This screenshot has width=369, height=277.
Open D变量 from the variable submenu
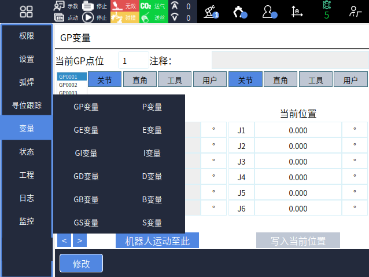152,176
